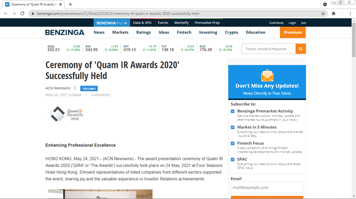
Task: Click the SPY ticker quote
Action: [x=140, y=48]
